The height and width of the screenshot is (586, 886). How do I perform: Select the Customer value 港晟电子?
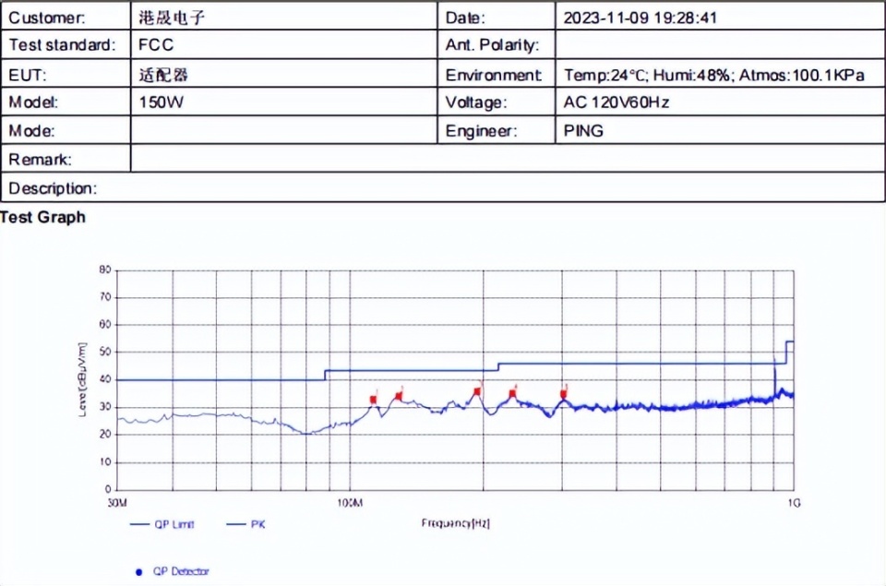click(x=172, y=18)
